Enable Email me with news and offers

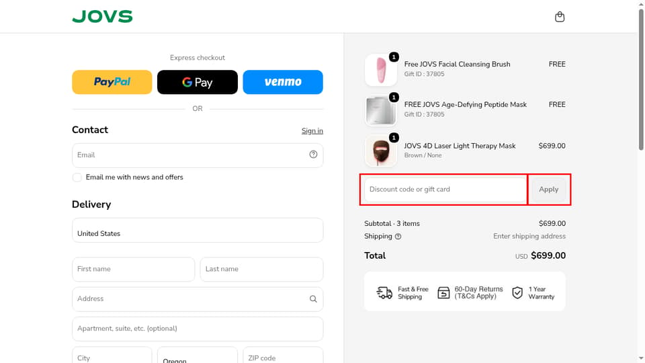(77, 177)
